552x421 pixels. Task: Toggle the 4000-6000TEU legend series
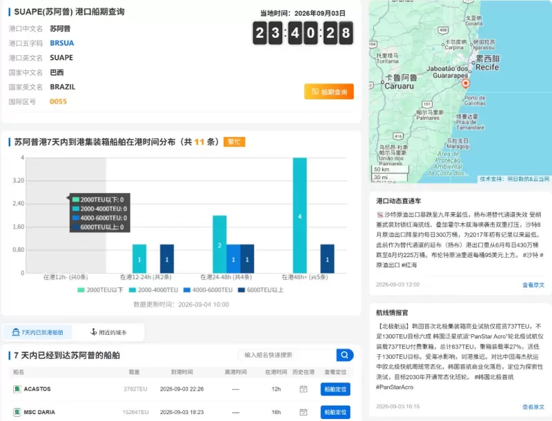coord(208,290)
